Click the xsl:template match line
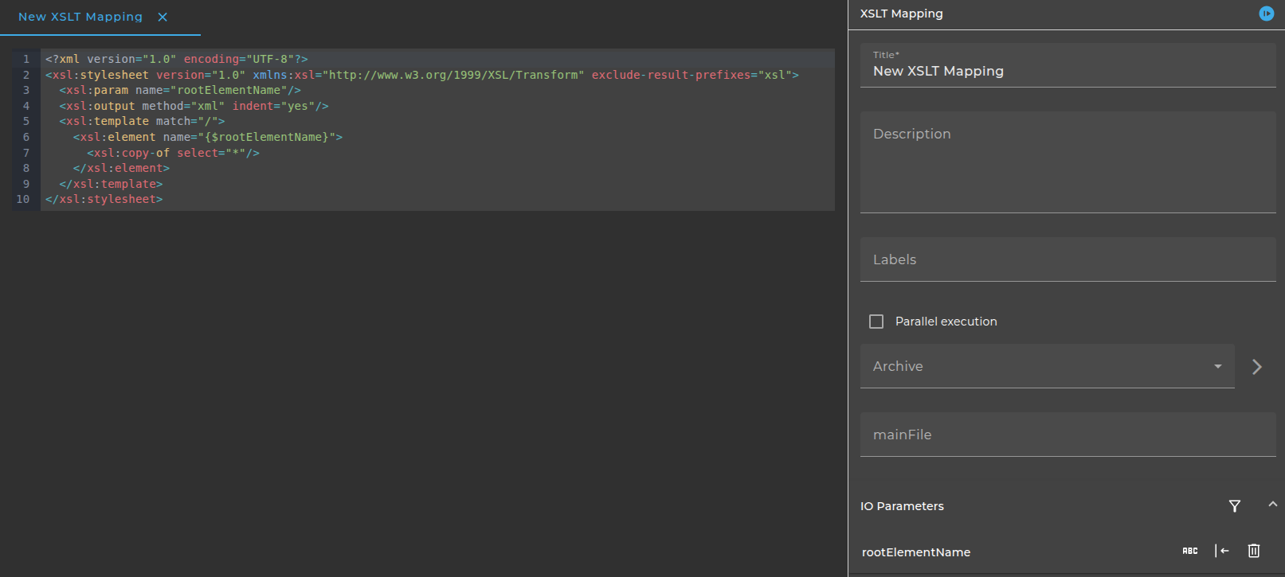 pyautogui.click(x=142, y=121)
